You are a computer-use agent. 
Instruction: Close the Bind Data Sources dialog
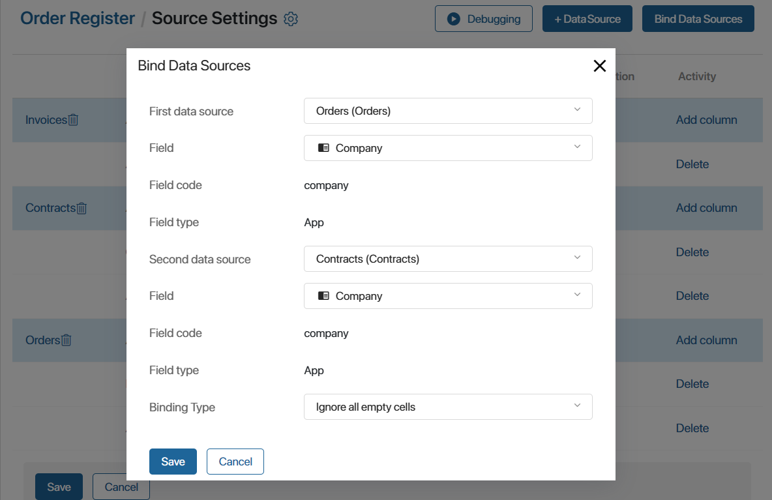point(600,66)
